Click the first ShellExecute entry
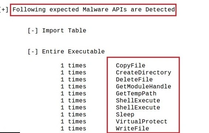This screenshot has height=133, width=209. click(x=138, y=101)
